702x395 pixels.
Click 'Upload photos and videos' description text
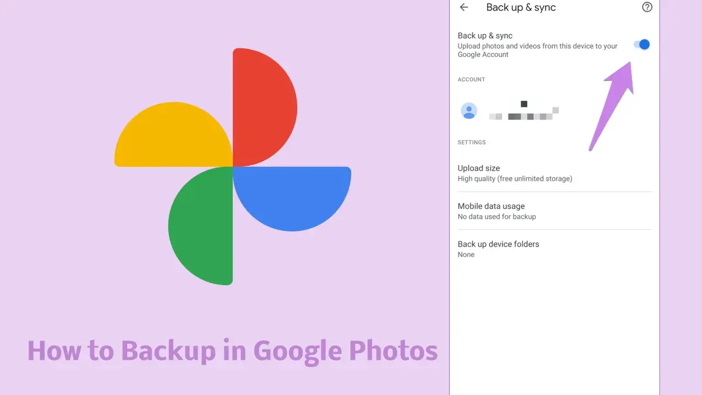(537, 50)
